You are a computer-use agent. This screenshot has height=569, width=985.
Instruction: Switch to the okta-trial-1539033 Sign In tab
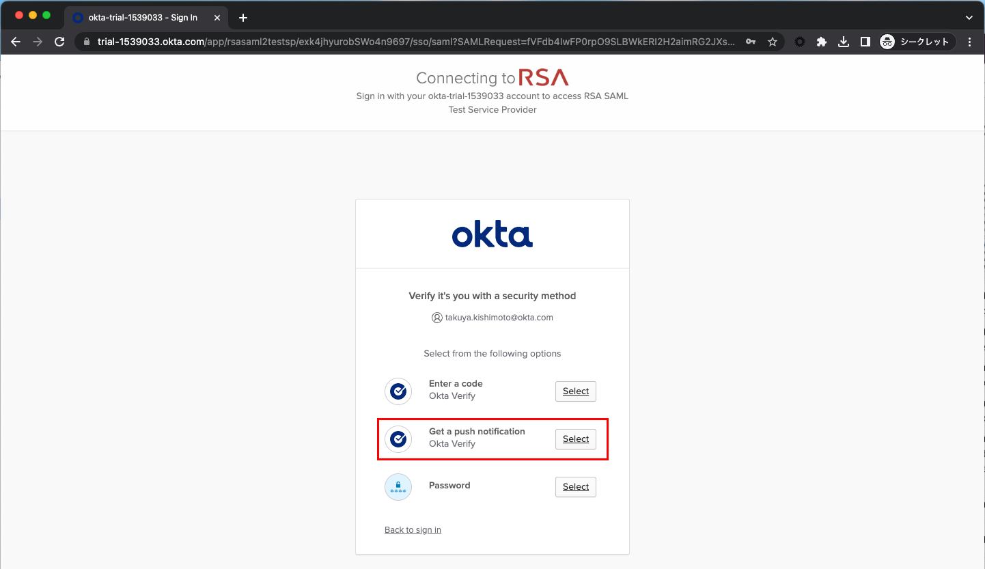[143, 18]
